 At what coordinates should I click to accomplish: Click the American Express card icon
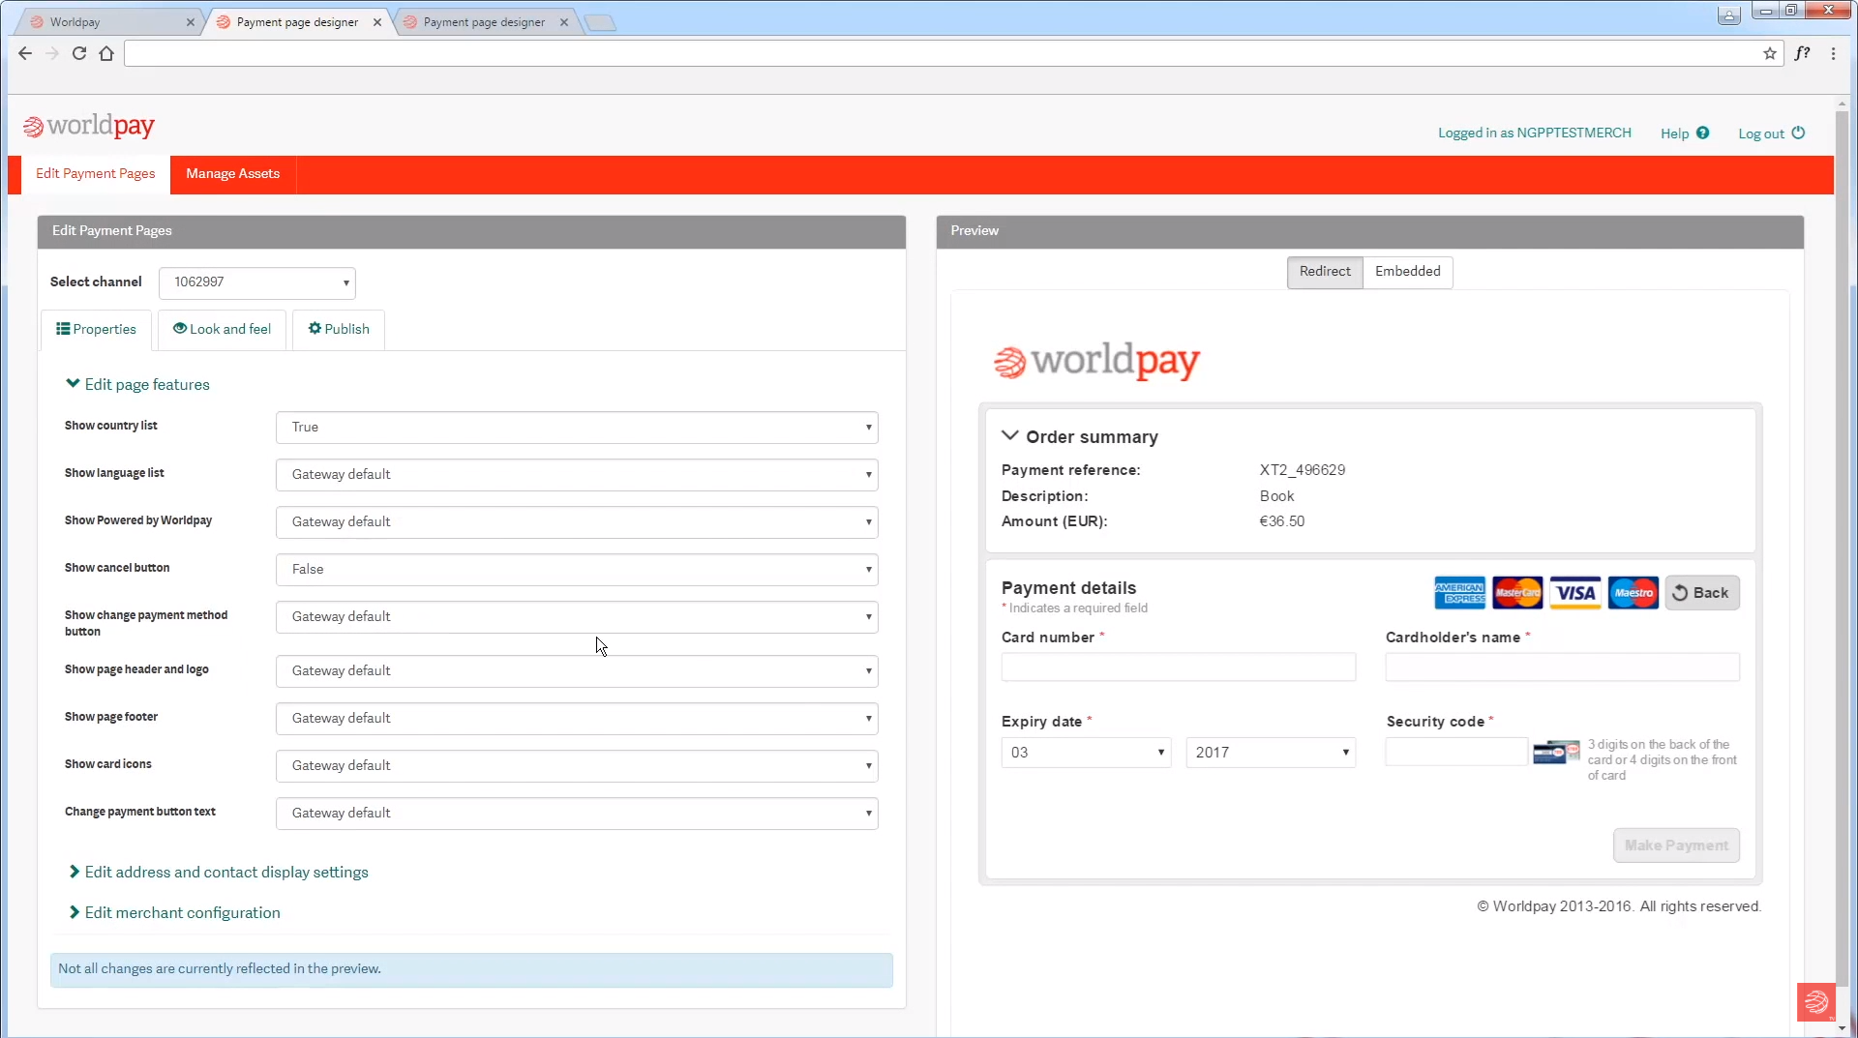(1459, 593)
